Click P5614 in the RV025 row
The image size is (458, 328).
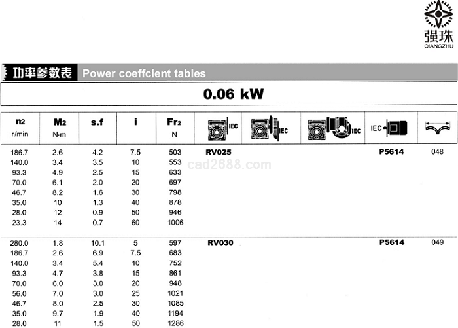click(x=392, y=152)
